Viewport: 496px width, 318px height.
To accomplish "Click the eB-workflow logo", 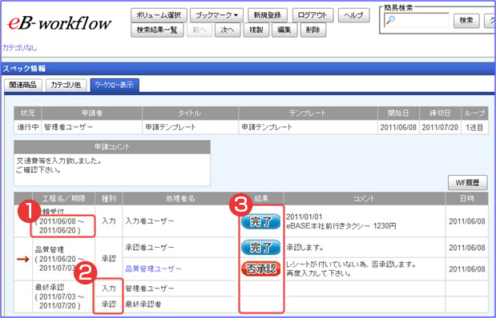I will coord(59,23).
